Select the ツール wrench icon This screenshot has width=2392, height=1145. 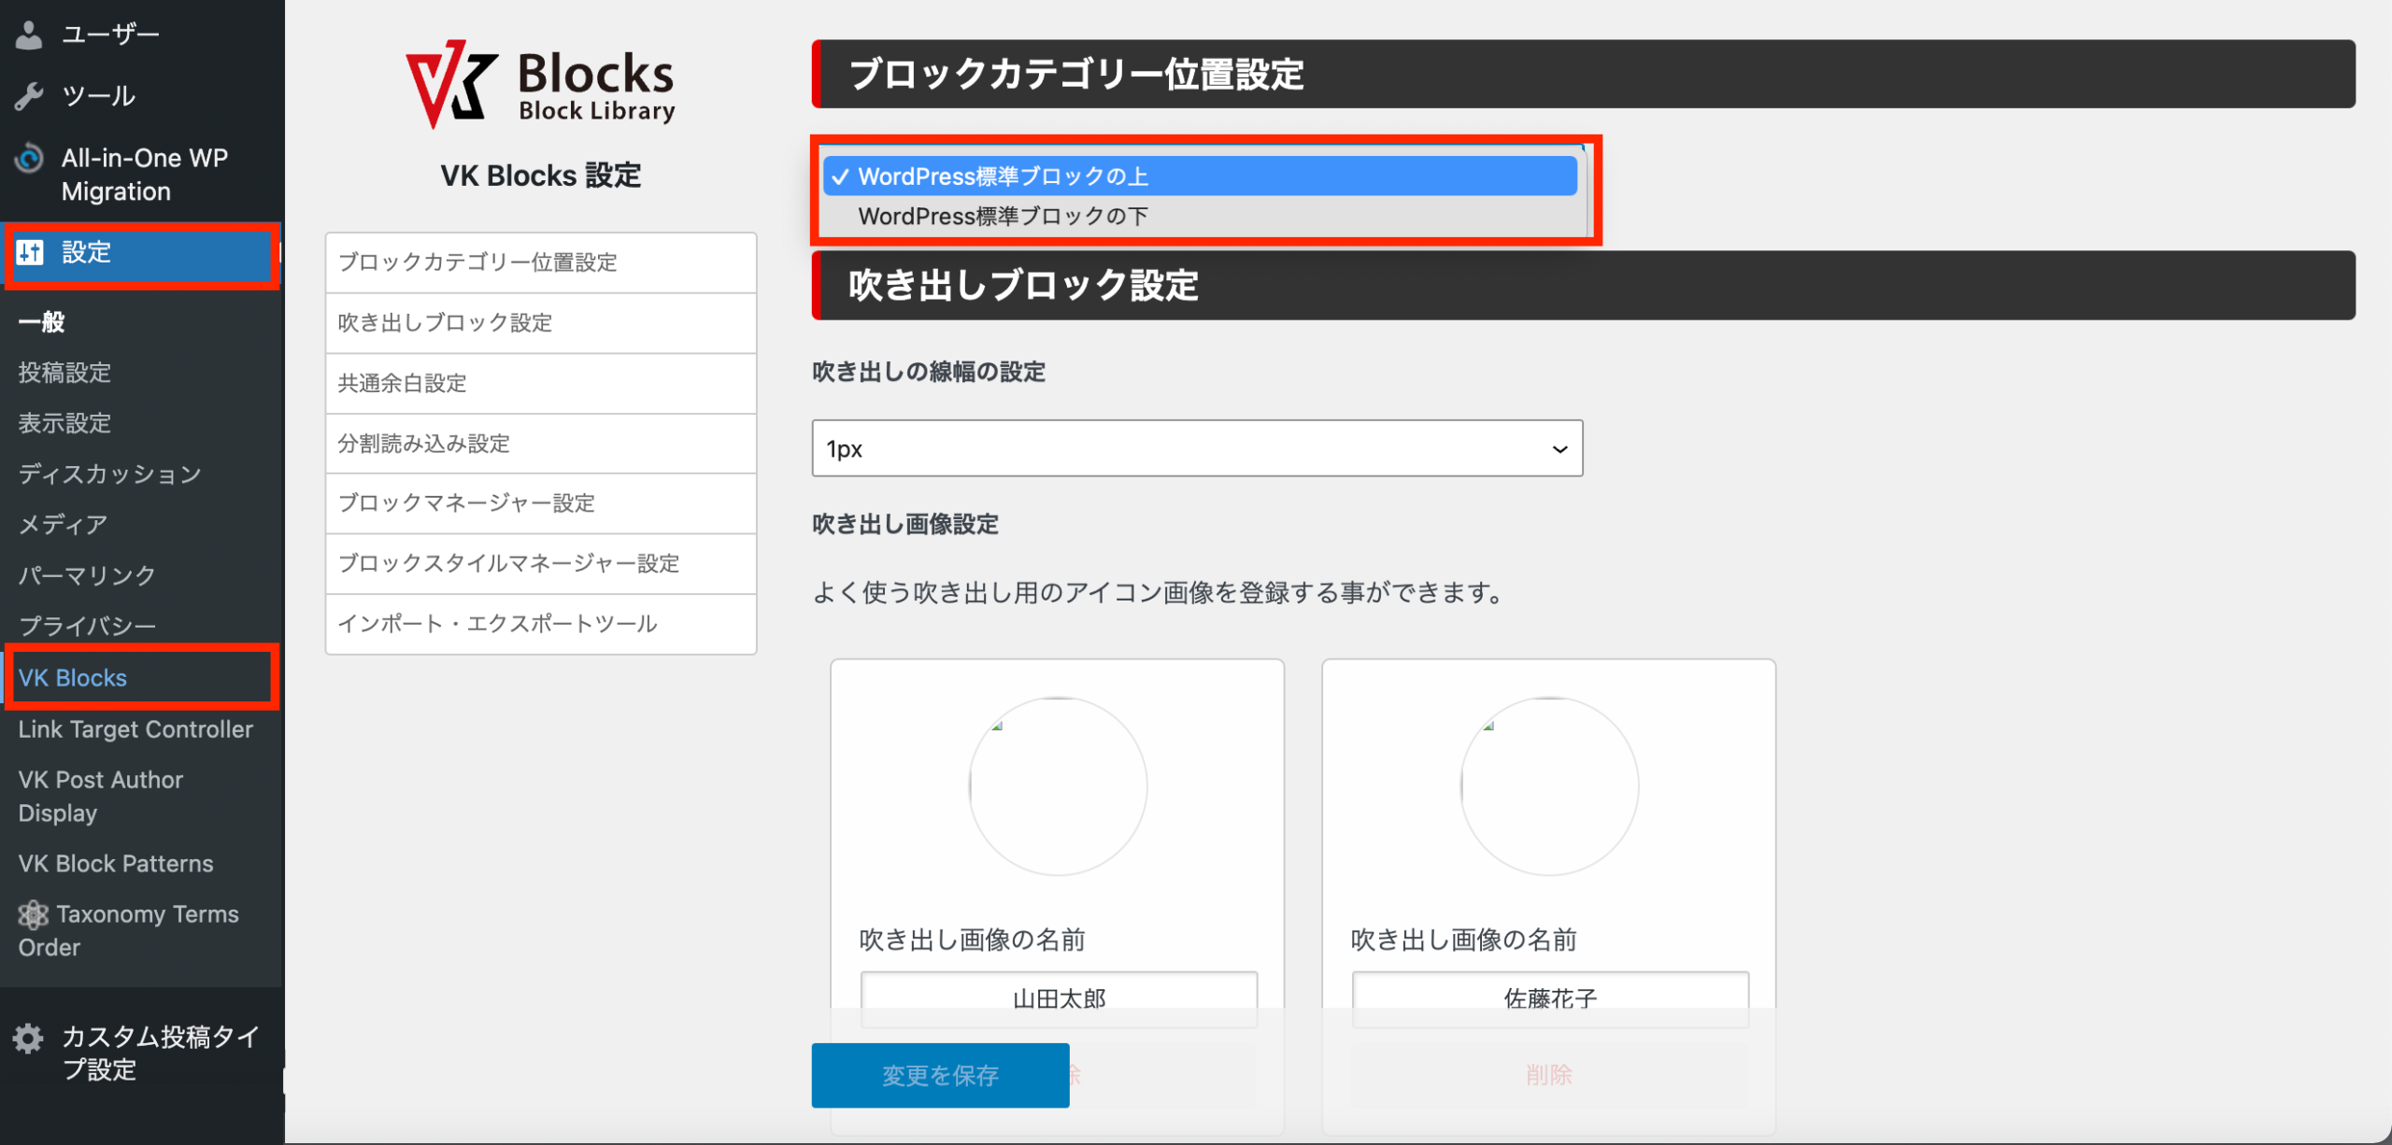click(31, 94)
